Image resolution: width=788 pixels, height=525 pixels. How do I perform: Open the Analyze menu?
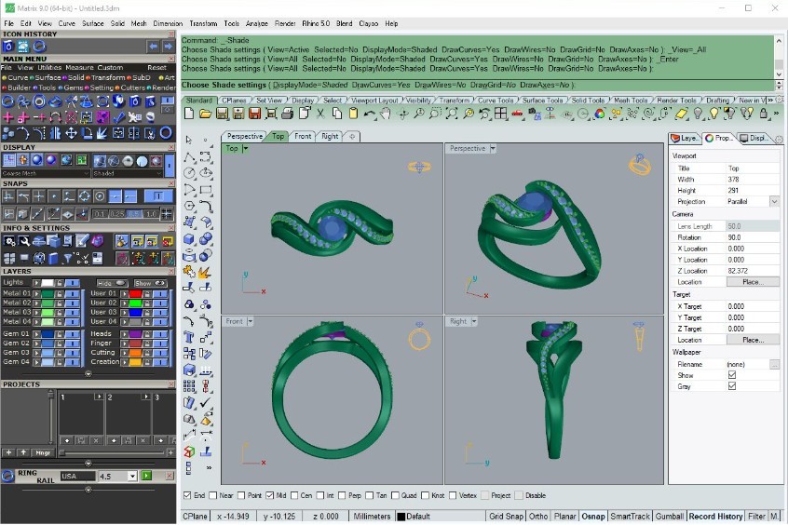coord(257,23)
